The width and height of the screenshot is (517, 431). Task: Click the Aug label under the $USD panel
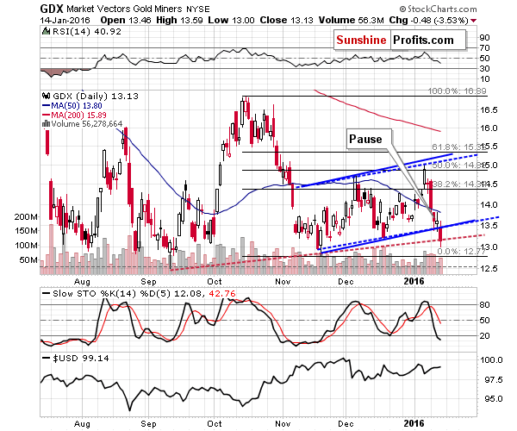(82, 424)
